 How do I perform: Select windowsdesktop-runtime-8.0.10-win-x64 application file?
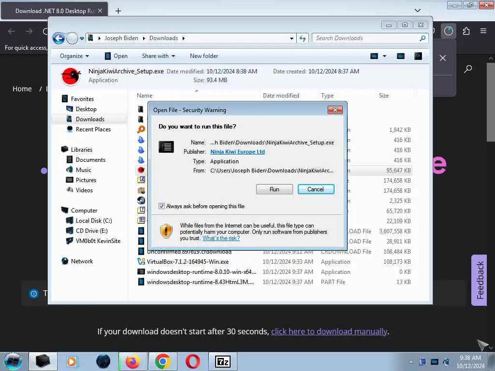[x=202, y=272]
